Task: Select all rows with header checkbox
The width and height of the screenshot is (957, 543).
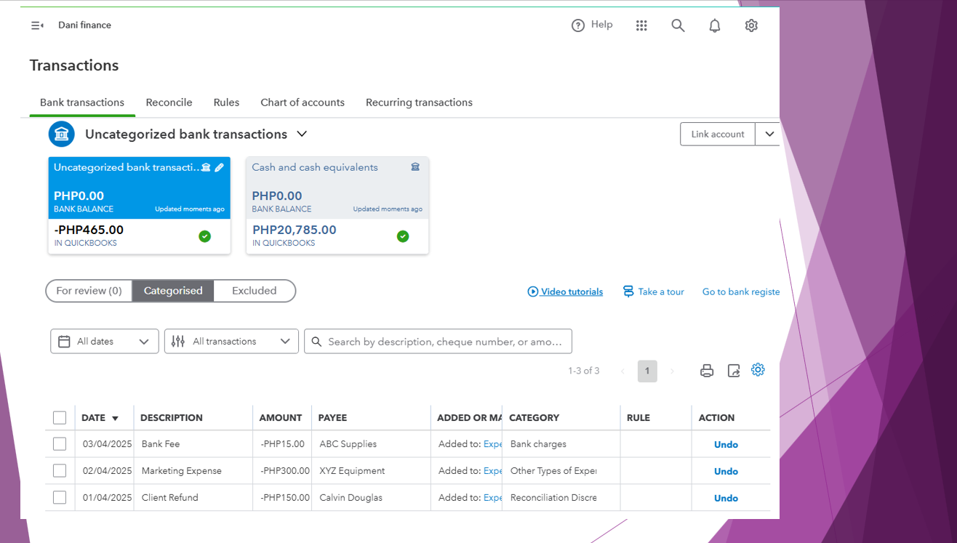Action: [x=60, y=418]
